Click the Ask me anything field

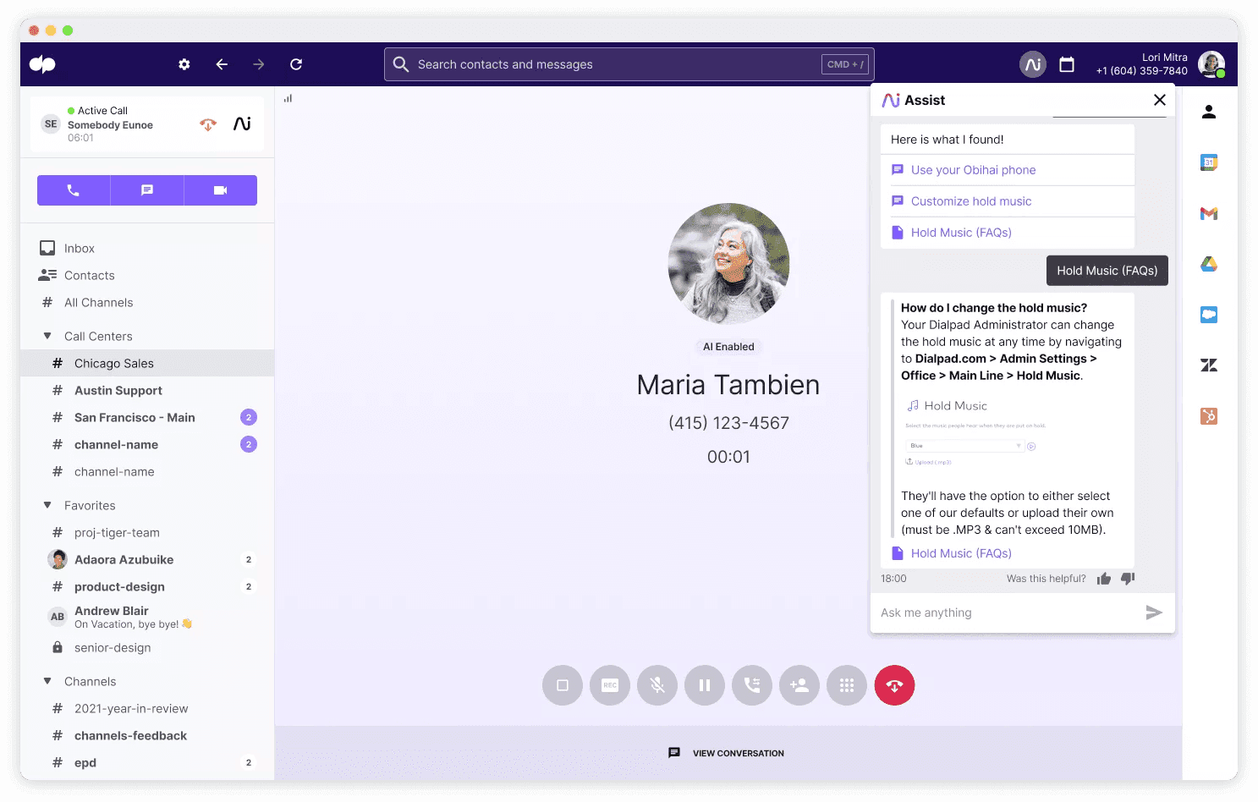tap(1007, 612)
